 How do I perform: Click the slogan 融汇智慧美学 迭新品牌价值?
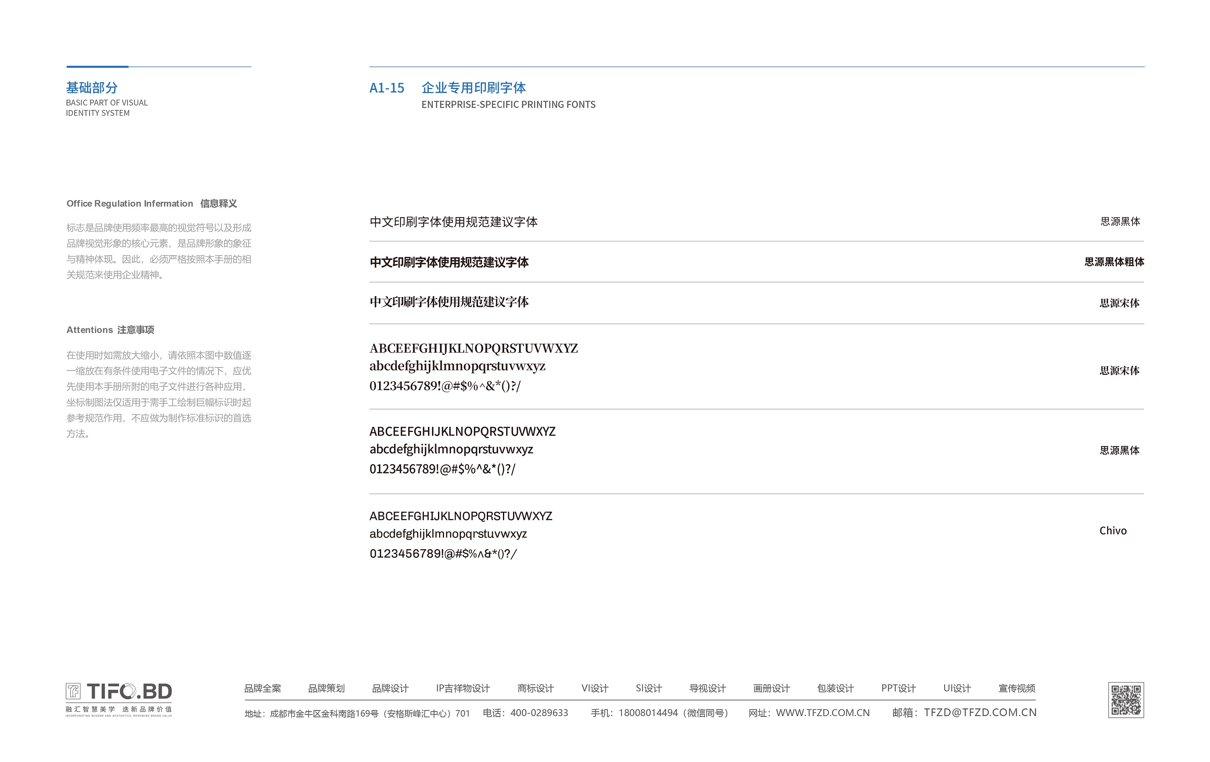click(x=119, y=709)
